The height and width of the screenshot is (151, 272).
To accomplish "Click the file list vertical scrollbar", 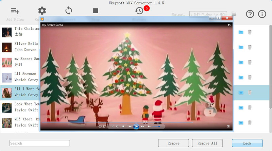I will point(270,67).
